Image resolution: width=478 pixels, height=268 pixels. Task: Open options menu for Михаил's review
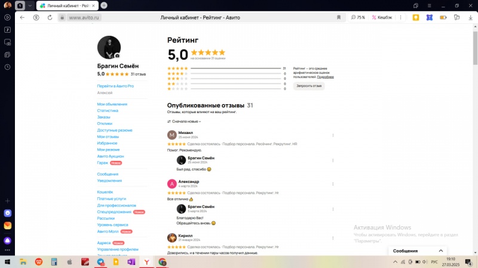coord(333,135)
